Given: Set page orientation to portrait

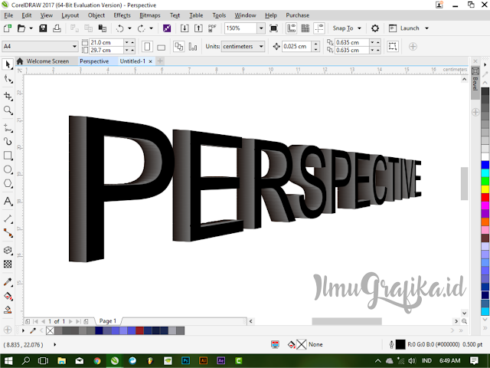Looking at the screenshot, I should tap(147, 47).
